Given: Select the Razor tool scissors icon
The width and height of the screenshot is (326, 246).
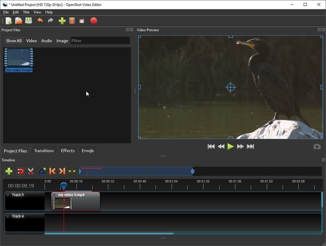Looking at the screenshot, I should pyautogui.click(x=31, y=171).
